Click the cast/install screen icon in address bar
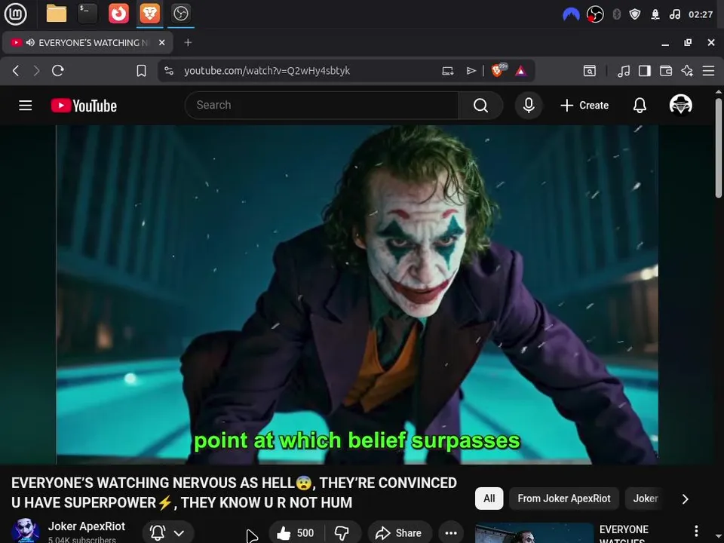Screen dimensions: 724x543 tap(447, 71)
